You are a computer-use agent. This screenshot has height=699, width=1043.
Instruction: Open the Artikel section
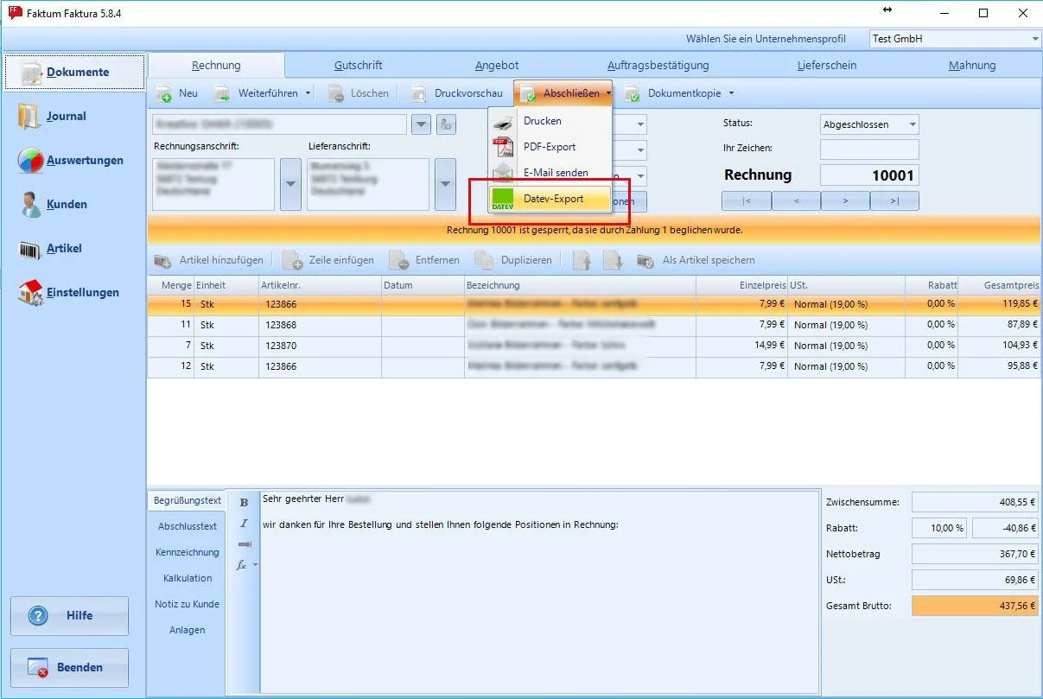[50, 249]
